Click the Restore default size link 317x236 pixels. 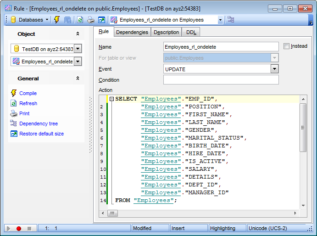point(41,134)
